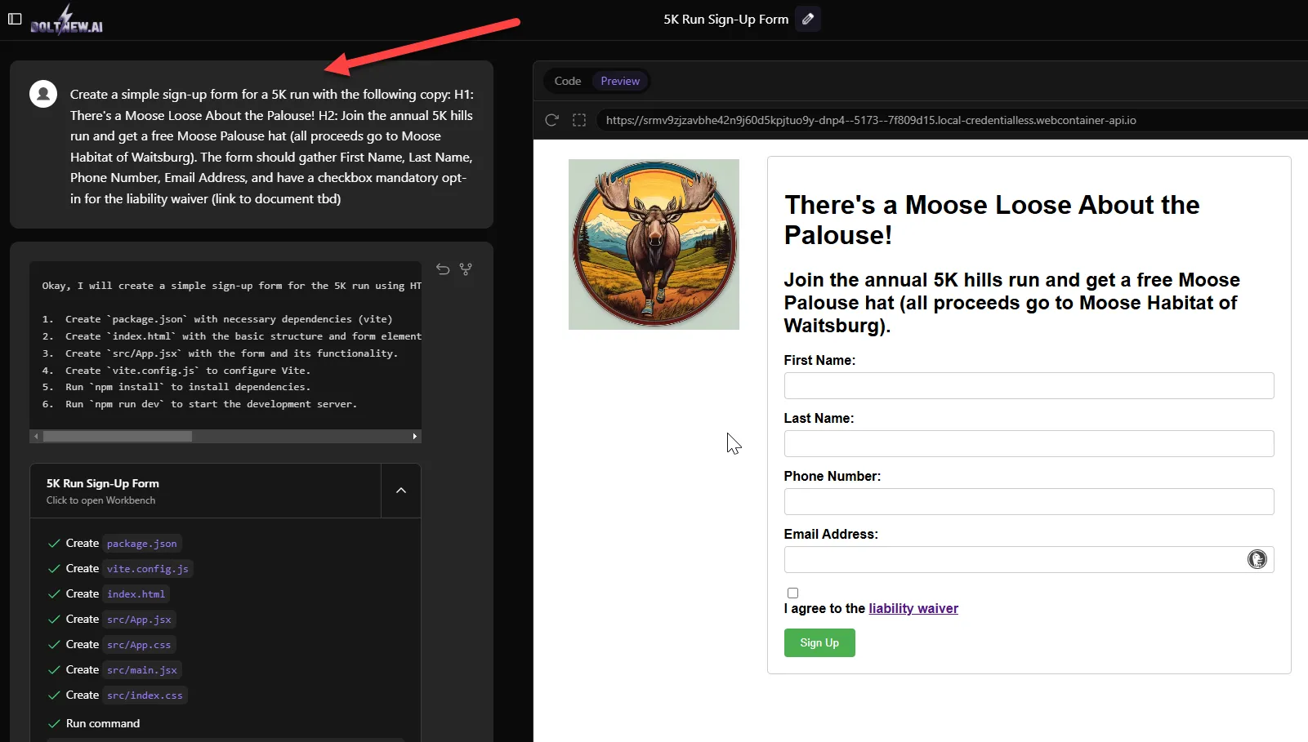Open the liability waiver link
Image resolution: width=1308 pixels, height=742 pixels.
pyautogui.click(x=913, y=608)
